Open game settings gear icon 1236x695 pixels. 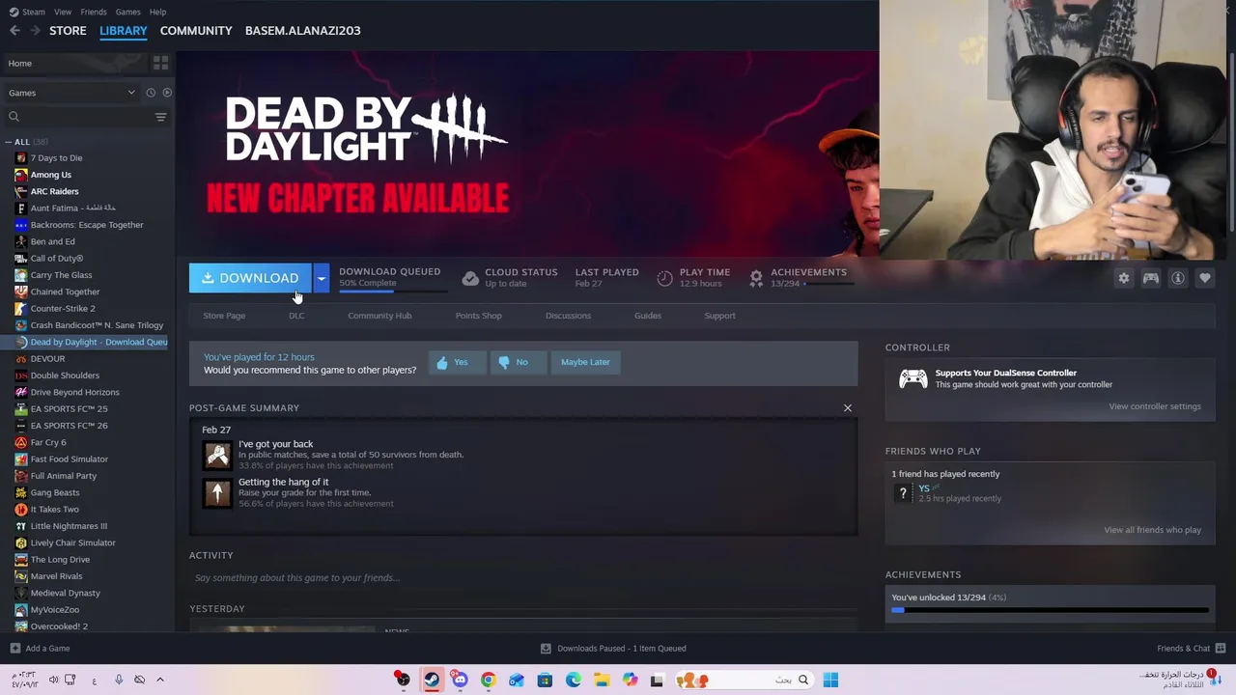pyautogui.click(x=1124, y=278)
